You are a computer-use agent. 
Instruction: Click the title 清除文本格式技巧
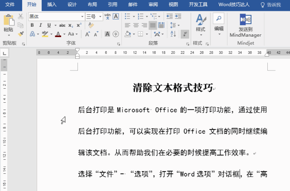173,87
